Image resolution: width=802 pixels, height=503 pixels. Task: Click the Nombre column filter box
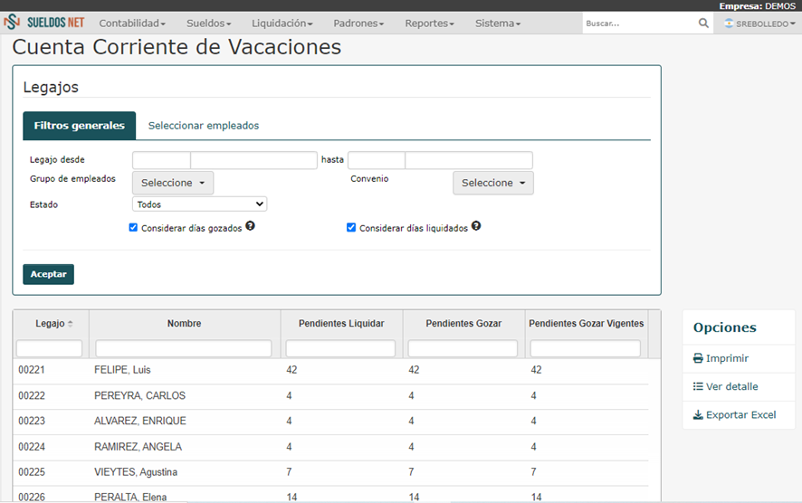[184, 348]
